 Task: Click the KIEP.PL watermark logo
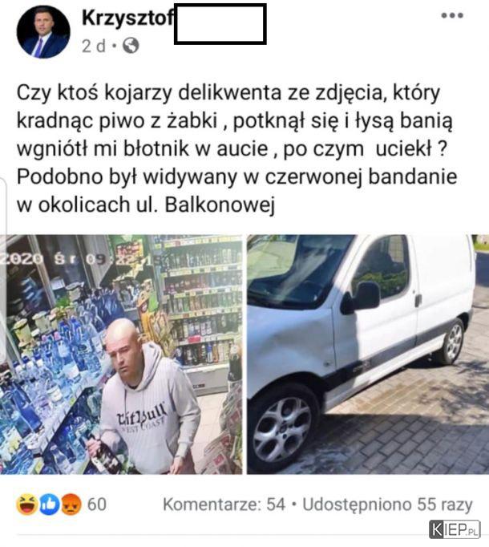(x=455, y=529)
